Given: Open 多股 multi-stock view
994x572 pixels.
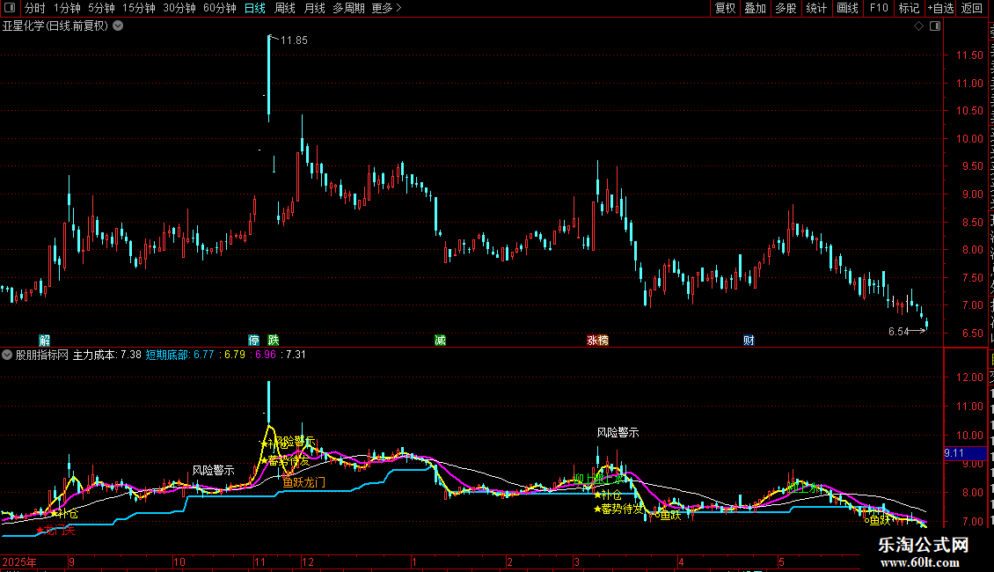Looking at the screenshot, I should pos(786,8).
